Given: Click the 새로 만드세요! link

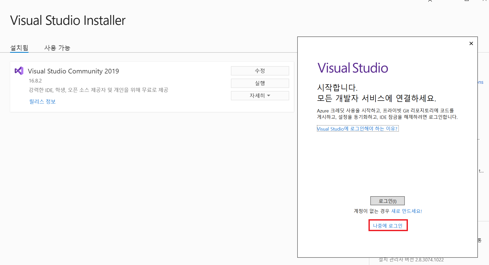Looking at the screenshot, I should click(406, 211).
